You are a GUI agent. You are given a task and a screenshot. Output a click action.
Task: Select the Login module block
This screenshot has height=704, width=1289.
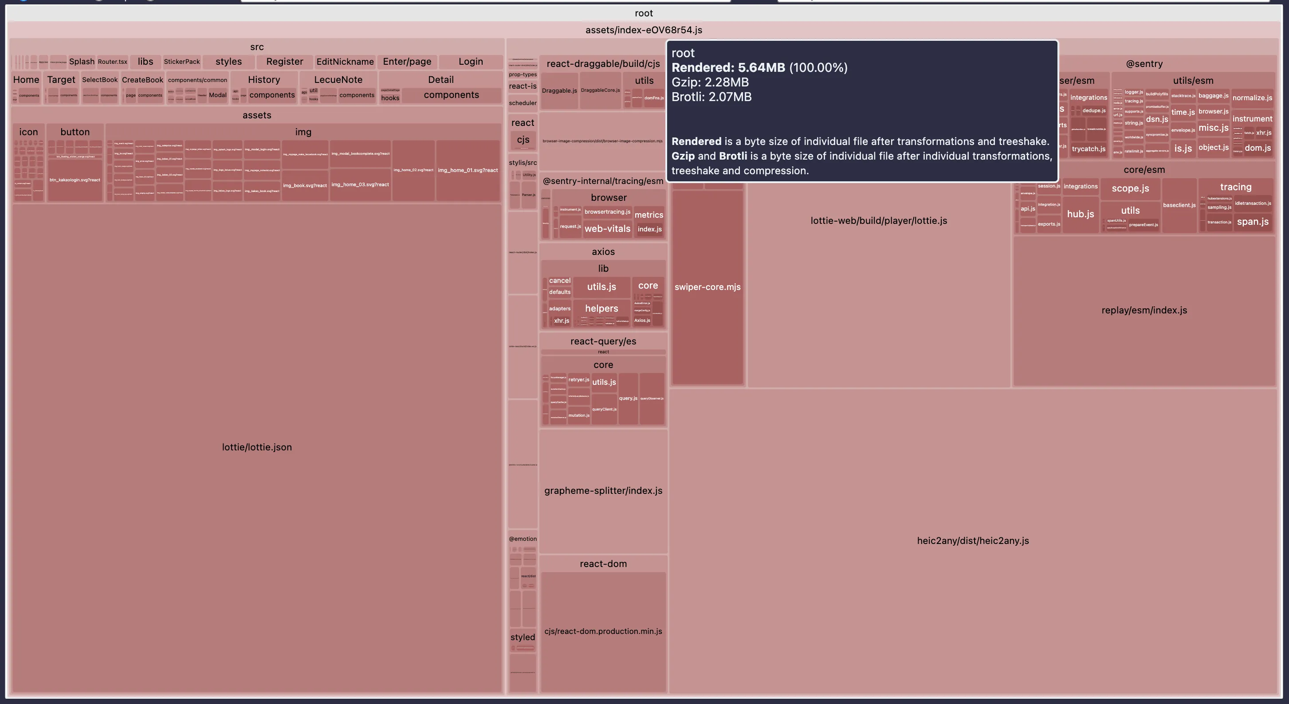pyautogui.click(x=471, y=62)
